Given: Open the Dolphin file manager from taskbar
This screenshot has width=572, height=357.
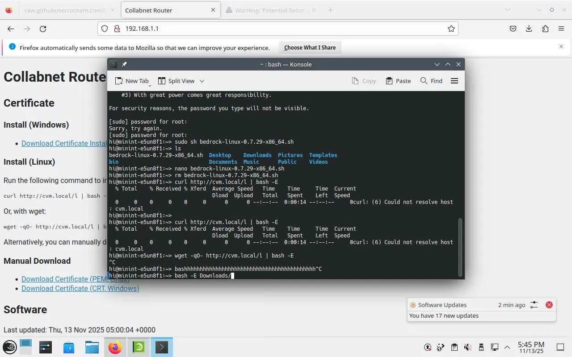Looking at the screenshot, I should (92, 347).
